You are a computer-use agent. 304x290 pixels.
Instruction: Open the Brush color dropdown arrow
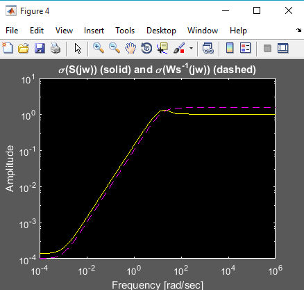191,48
